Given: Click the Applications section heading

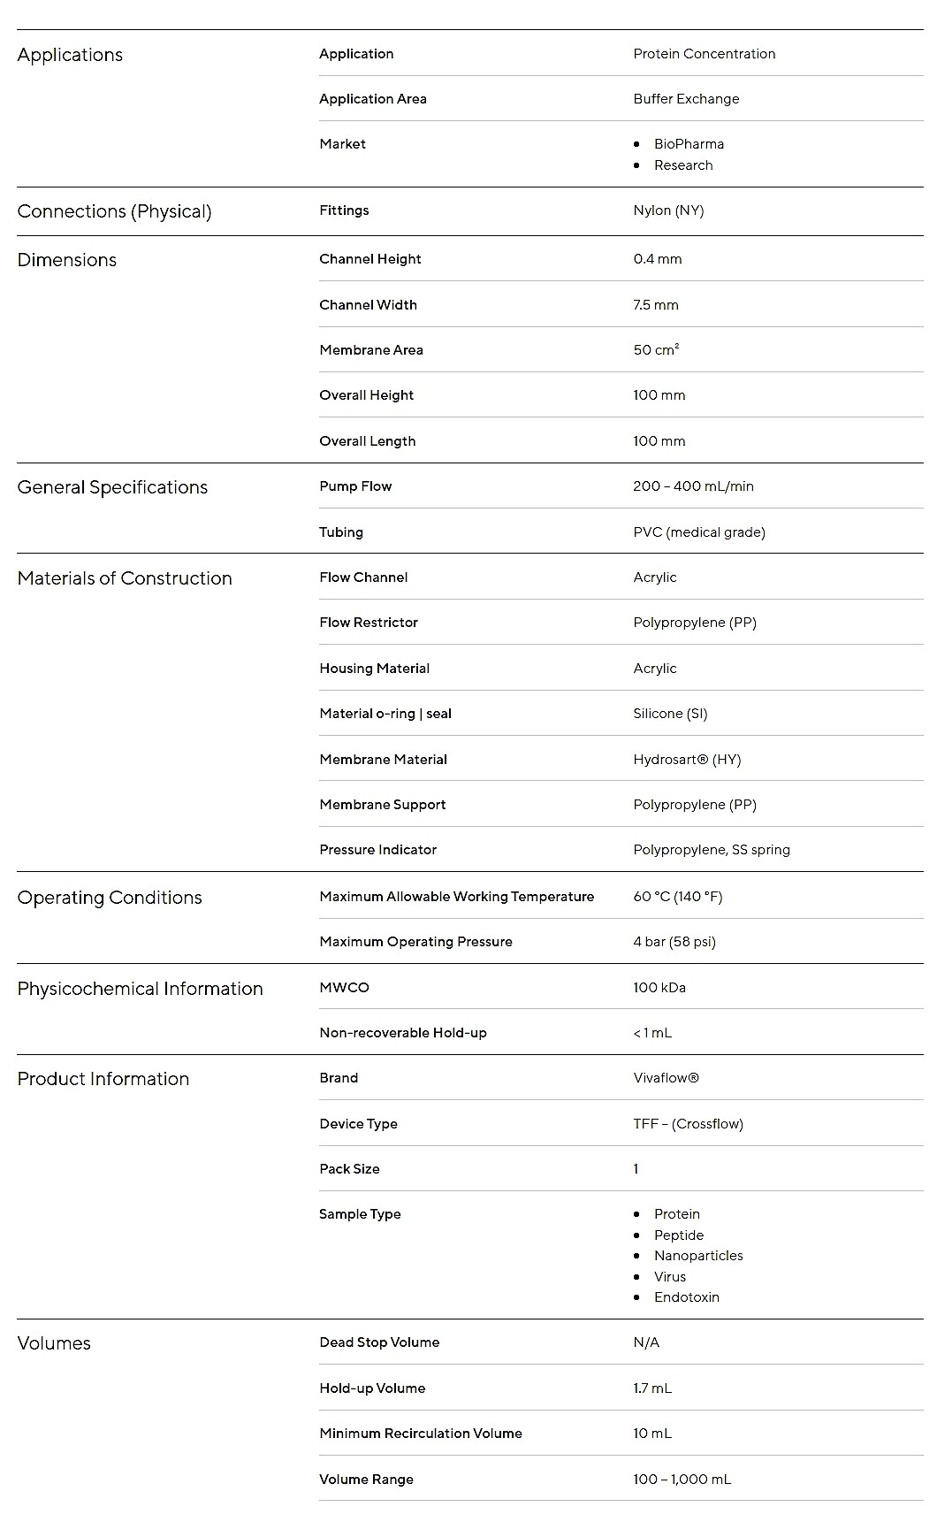Looking at the screenshot, I should point(70,55).
